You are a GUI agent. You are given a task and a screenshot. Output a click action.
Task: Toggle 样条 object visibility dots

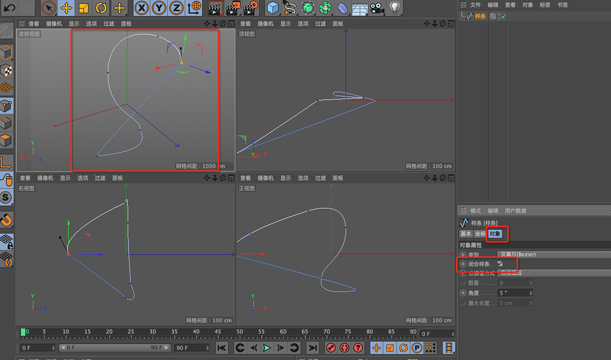[x=499, y=16]
